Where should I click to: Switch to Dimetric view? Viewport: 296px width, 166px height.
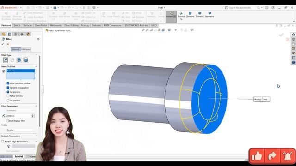point(190,15)
